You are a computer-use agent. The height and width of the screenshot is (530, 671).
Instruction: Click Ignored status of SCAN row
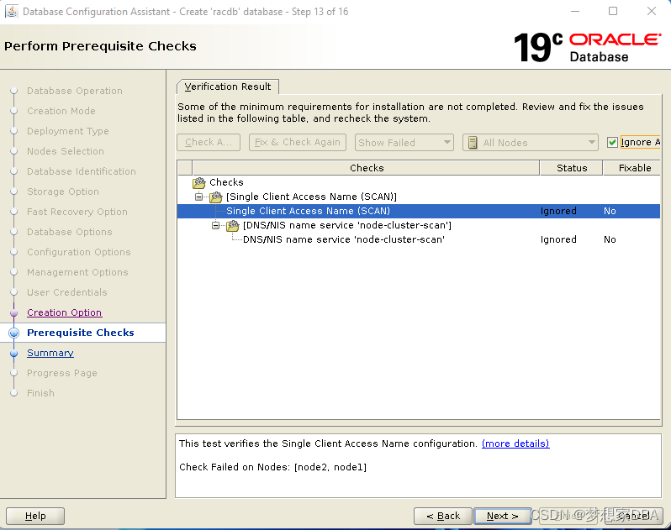pos(558,211)
